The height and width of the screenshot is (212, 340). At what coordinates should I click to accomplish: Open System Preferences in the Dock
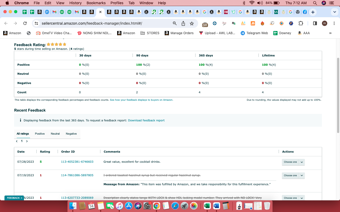(147, 206)
